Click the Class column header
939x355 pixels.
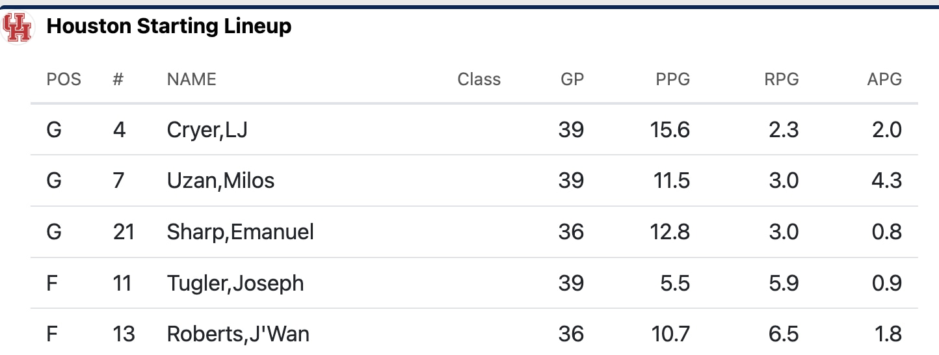point(479,79)
